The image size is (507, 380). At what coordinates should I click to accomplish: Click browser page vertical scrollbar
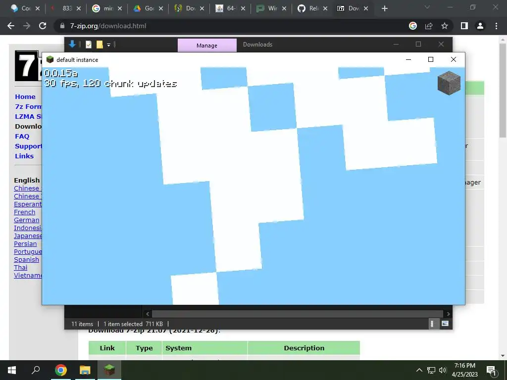[x=503, y=91]
